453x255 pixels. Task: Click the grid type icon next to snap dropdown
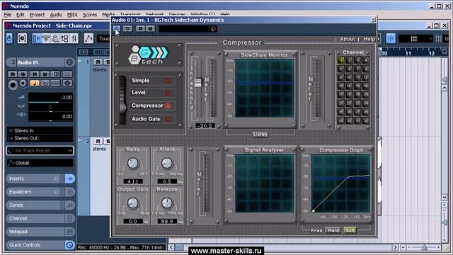(439, 38)
